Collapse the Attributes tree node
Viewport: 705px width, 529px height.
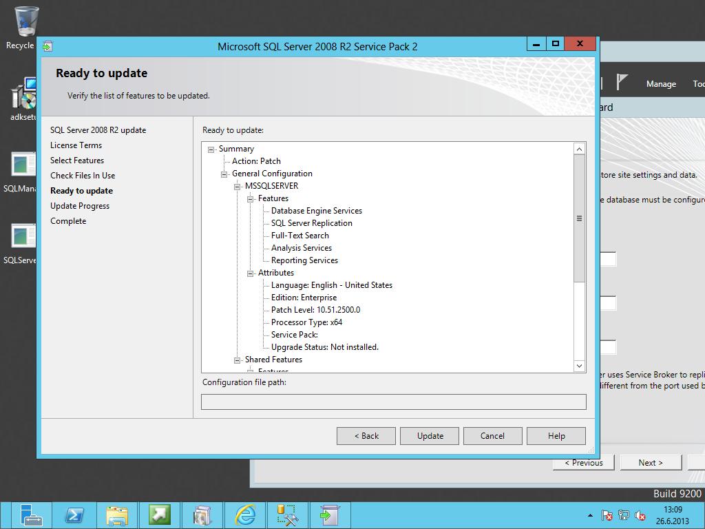coord(250,273)
